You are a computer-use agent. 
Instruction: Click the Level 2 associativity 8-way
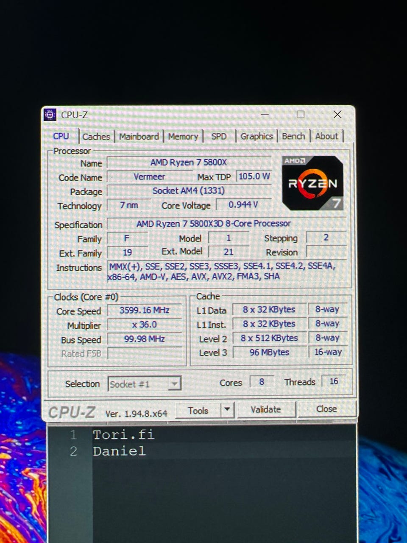[328, 338]
